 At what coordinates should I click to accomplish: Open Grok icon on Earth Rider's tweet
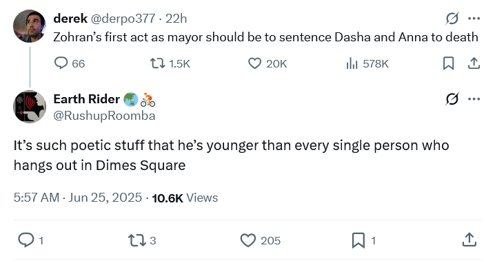tap(452, 99)
